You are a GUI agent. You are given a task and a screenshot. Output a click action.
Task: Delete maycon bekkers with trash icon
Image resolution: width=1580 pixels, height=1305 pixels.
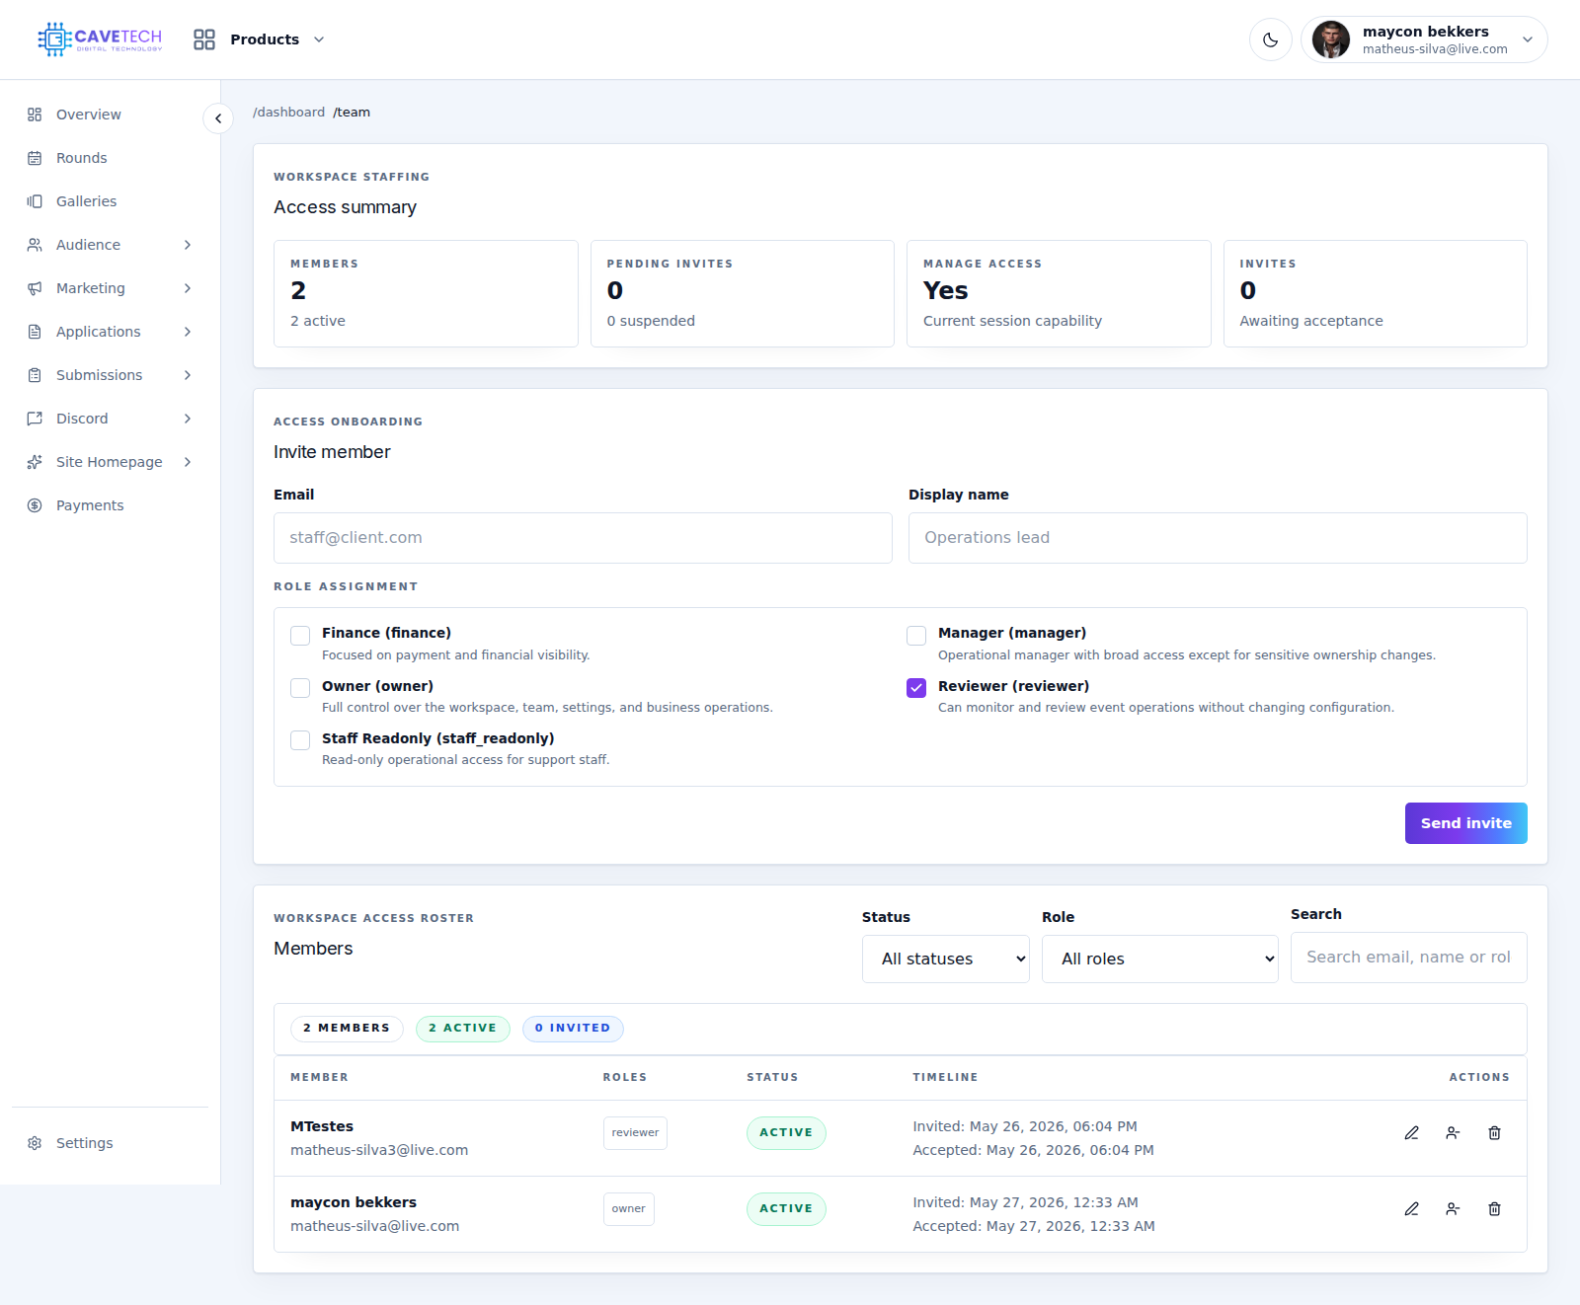pyautogui.click(x=1495, y=1209)
